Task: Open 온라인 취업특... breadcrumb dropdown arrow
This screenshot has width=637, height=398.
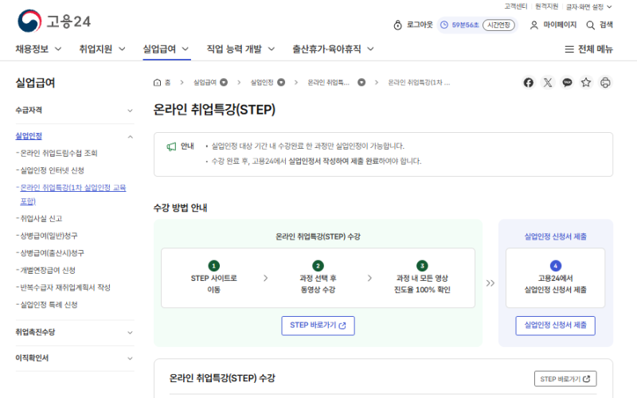Action: [361, 83]
